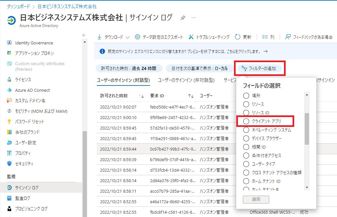Click the sidebar scroll up arrow
Screen dimensions: 337x217
coord(85,42)
